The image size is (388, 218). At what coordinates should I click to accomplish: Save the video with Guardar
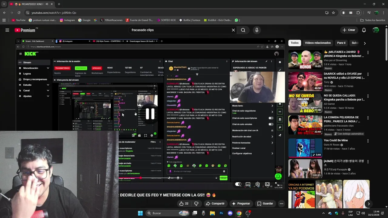click(265, 203)
